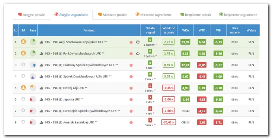The height and width of the screenshot is (139, 272).
Task: Enable alert bell for Spółek Dywidendowych USA
Action: (23, 76)
